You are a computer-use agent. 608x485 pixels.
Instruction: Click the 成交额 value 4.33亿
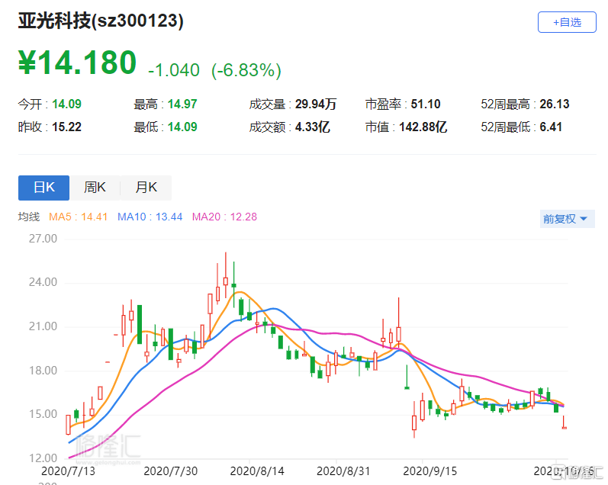pos(313,127)
